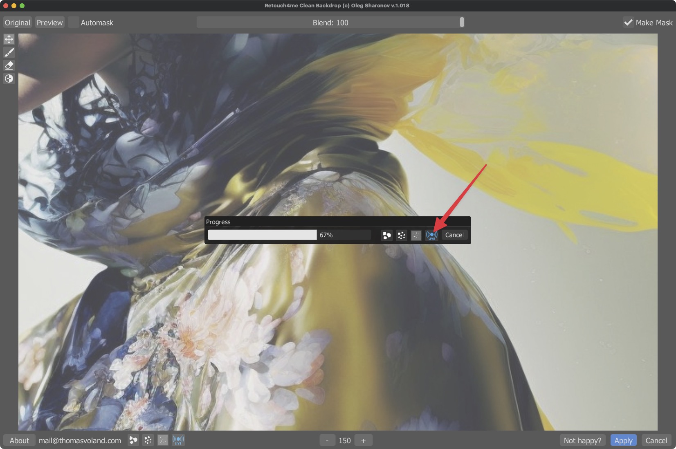
Task: Click fine-dots square icon in bottom bar
Action: tap(163, 440)
